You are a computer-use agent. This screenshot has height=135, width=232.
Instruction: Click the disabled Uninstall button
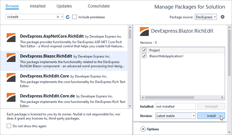[211, 106]
